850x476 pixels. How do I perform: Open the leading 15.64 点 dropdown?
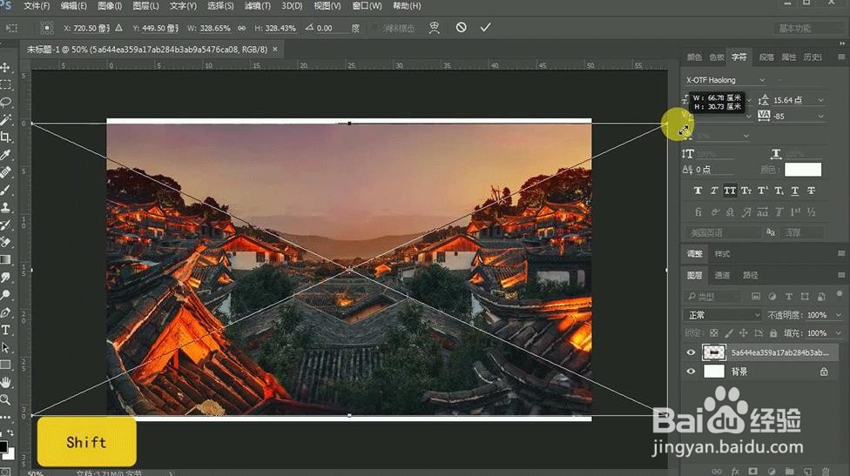[820, 100]
